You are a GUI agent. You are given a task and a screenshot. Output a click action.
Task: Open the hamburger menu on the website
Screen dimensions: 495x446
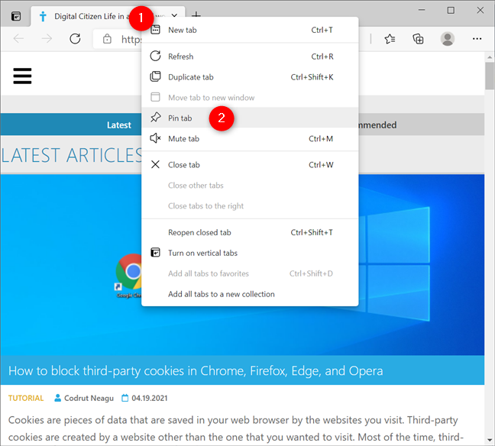pyautogui.click(x=22, y=76)
